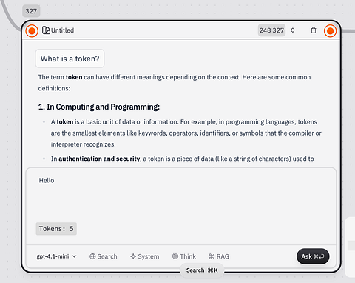Screen dimensions: 355x283
Task: Click the Think brain icon
Action: (175, 256)
